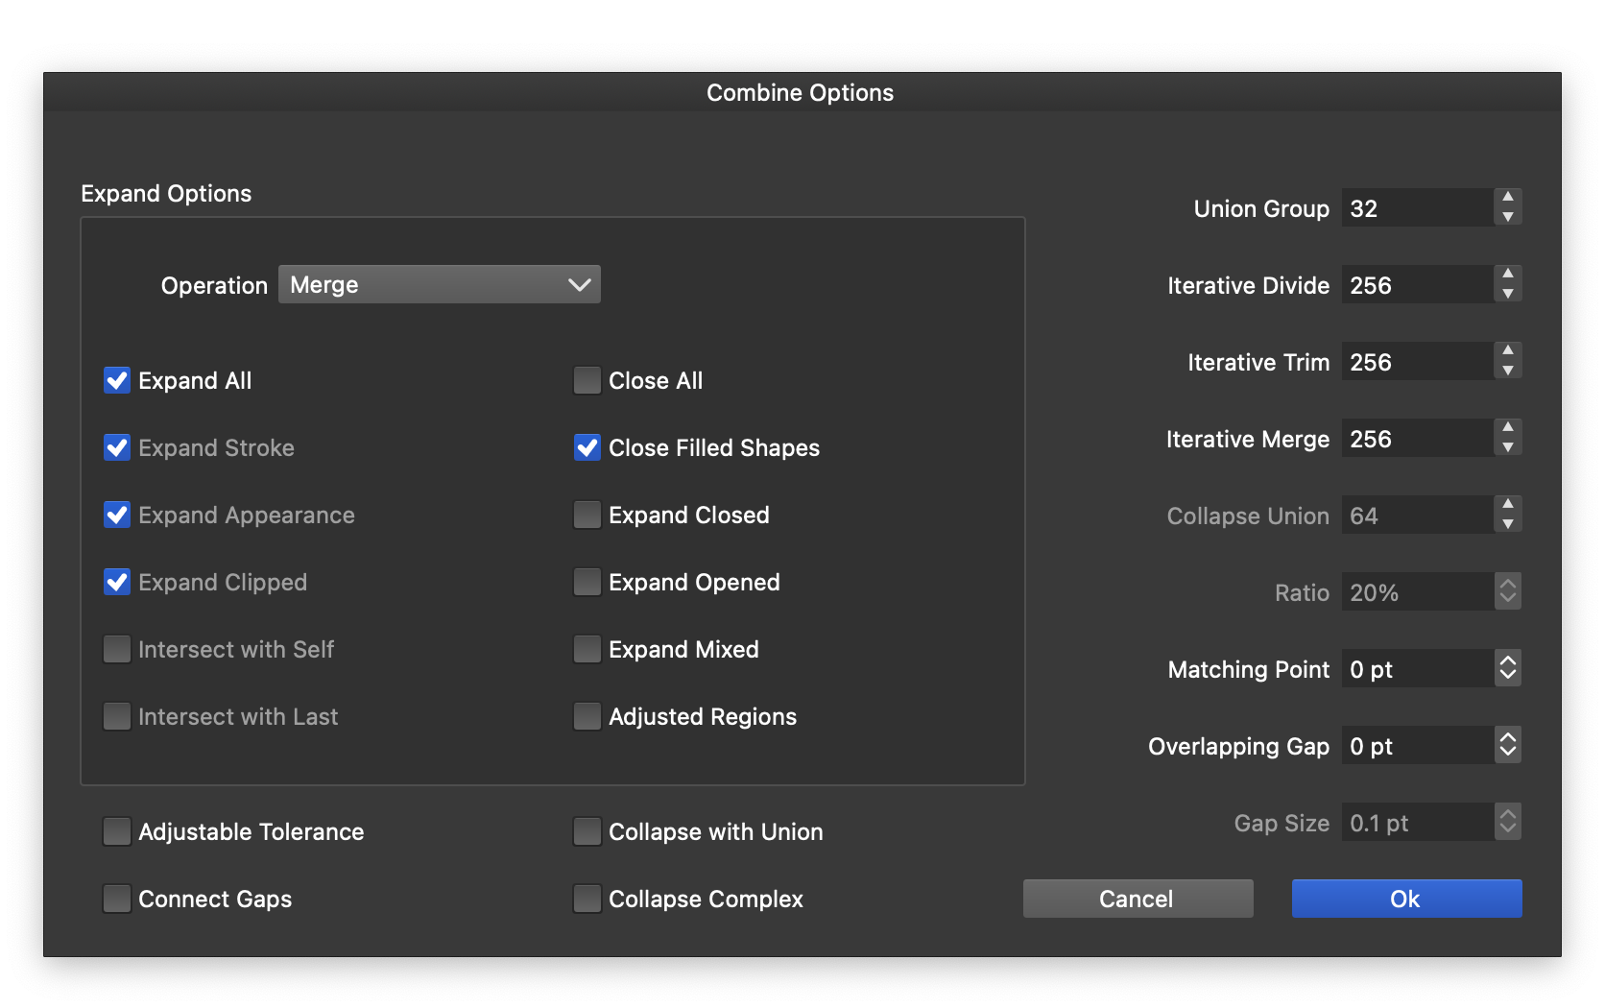Tick the Expand Closed checkbox
This screenshot has width=1605, height=1008.
point(587,516)
